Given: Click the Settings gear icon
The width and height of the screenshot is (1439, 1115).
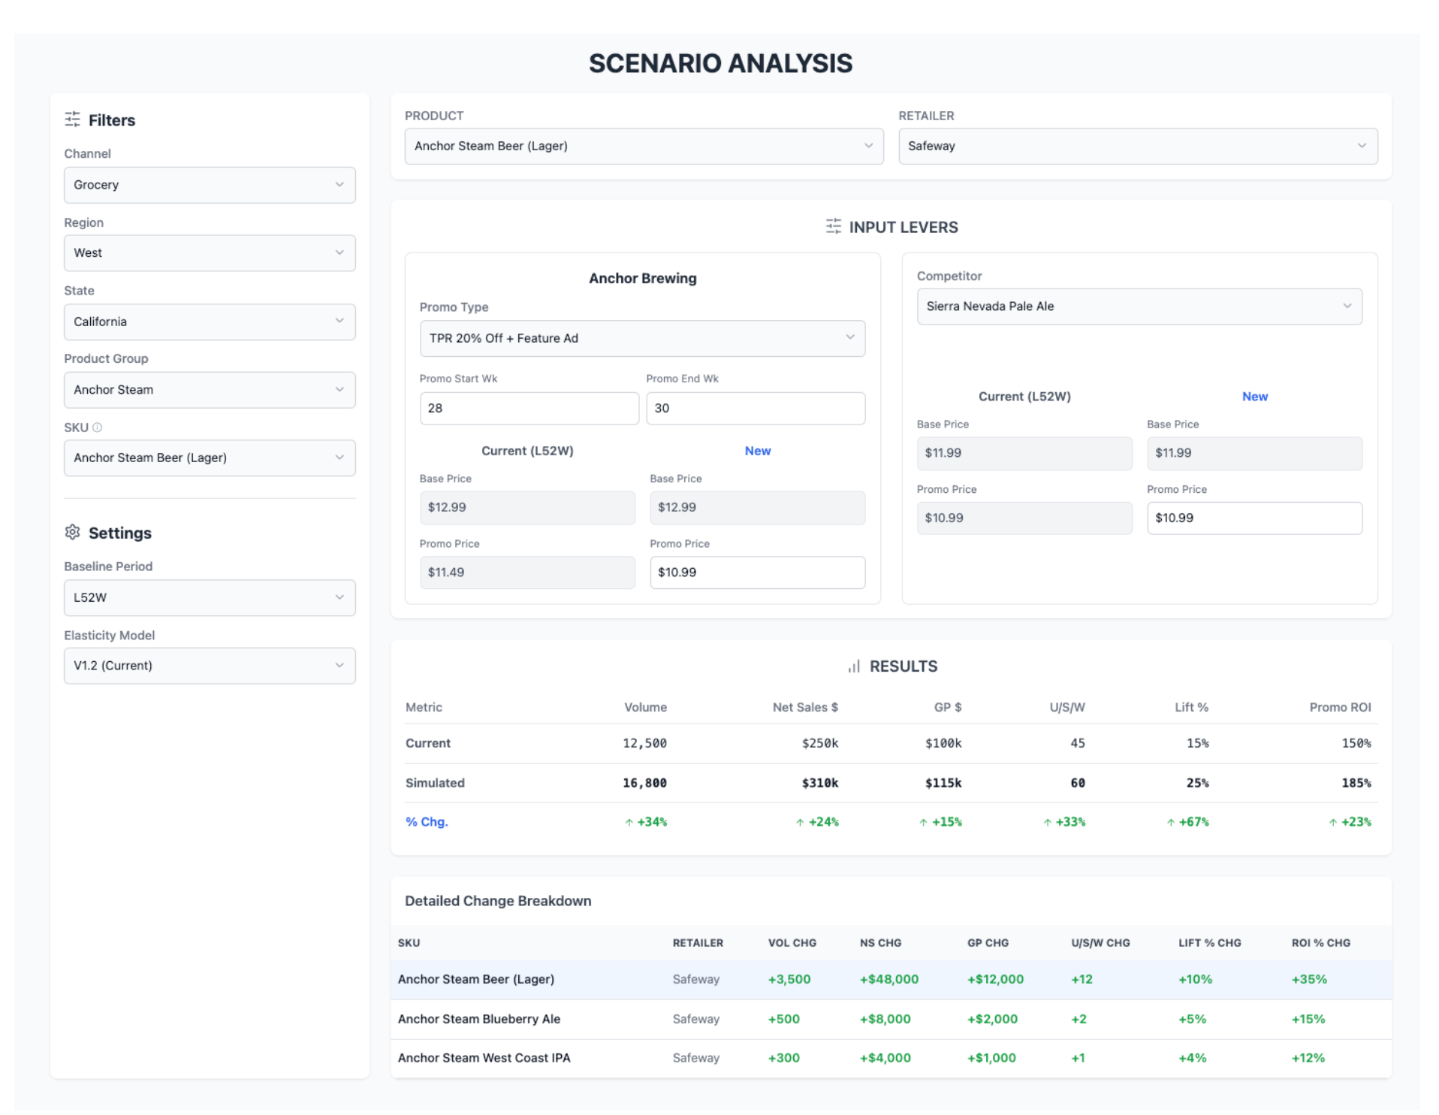Looking at the screenshot, I should tap(73, 532).
